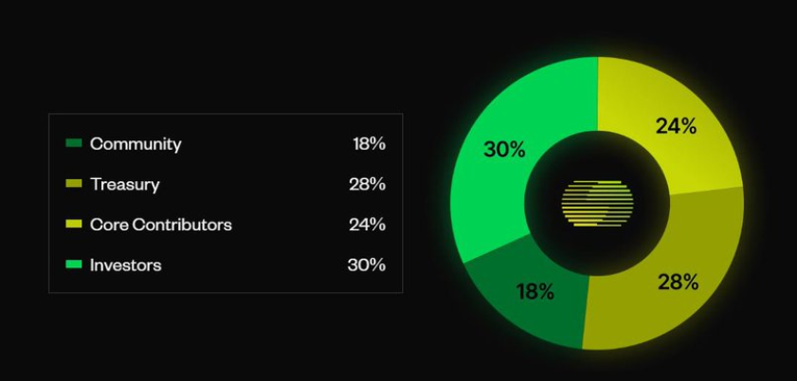Viewport: 797px width, 381px height.
Task: Click the 18% label on the chart
Action: tap(534, 292)
